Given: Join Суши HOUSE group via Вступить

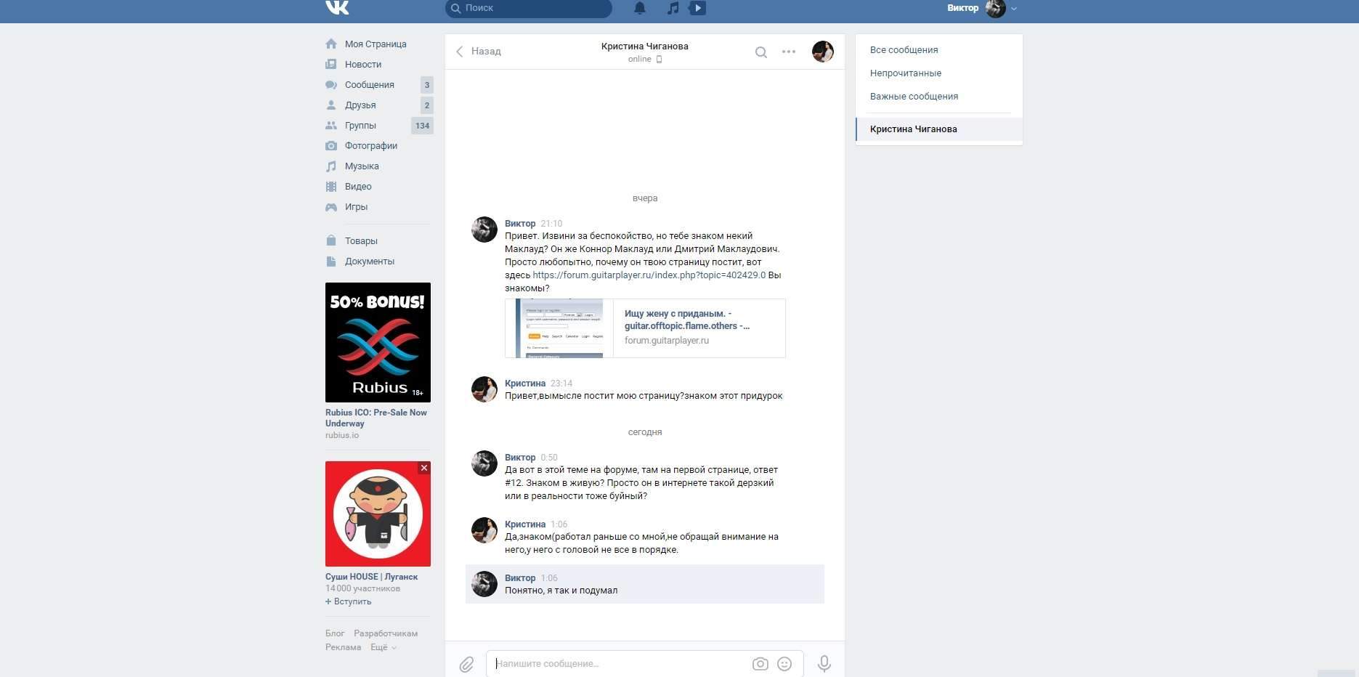Looking at the screenshot, I should pos(349,601).
